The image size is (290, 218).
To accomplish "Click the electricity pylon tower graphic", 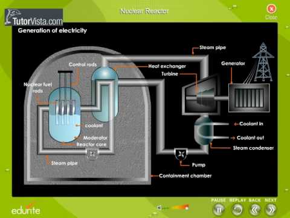I will [x=263, y=62].
